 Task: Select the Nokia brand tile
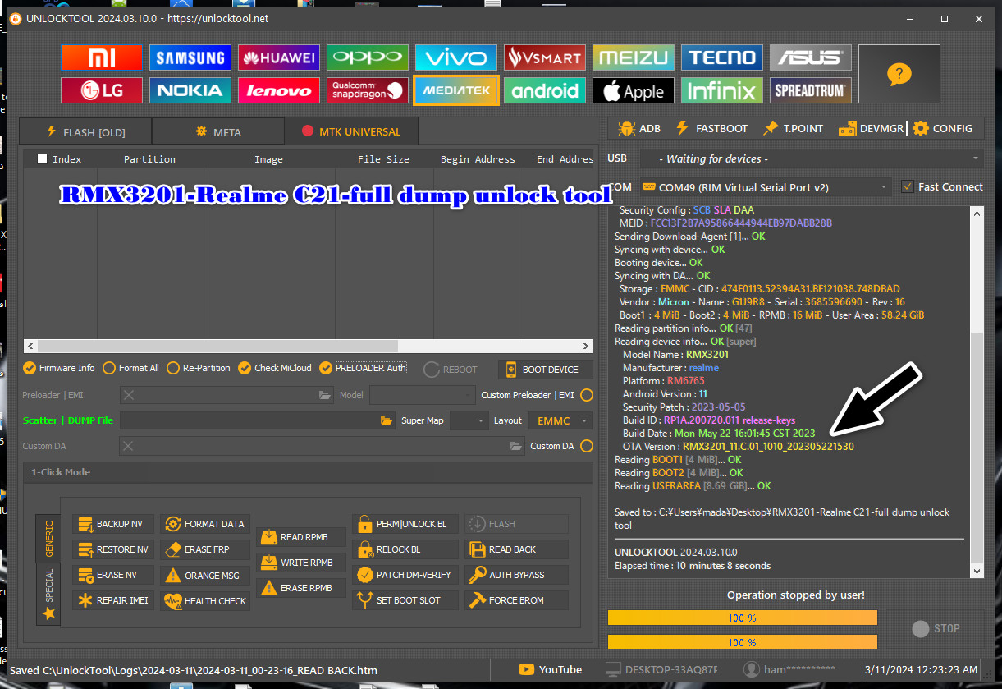pos(190,90)
